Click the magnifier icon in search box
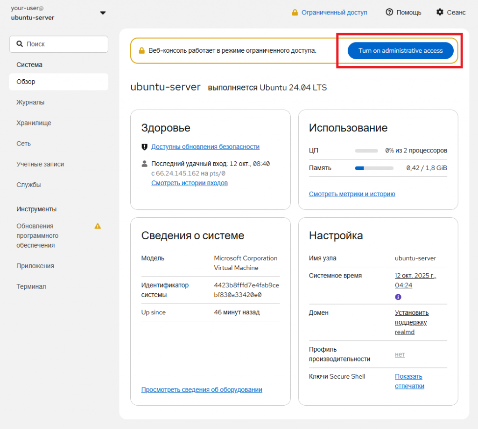Screen dimensions: 478x429 click(20, 44)
